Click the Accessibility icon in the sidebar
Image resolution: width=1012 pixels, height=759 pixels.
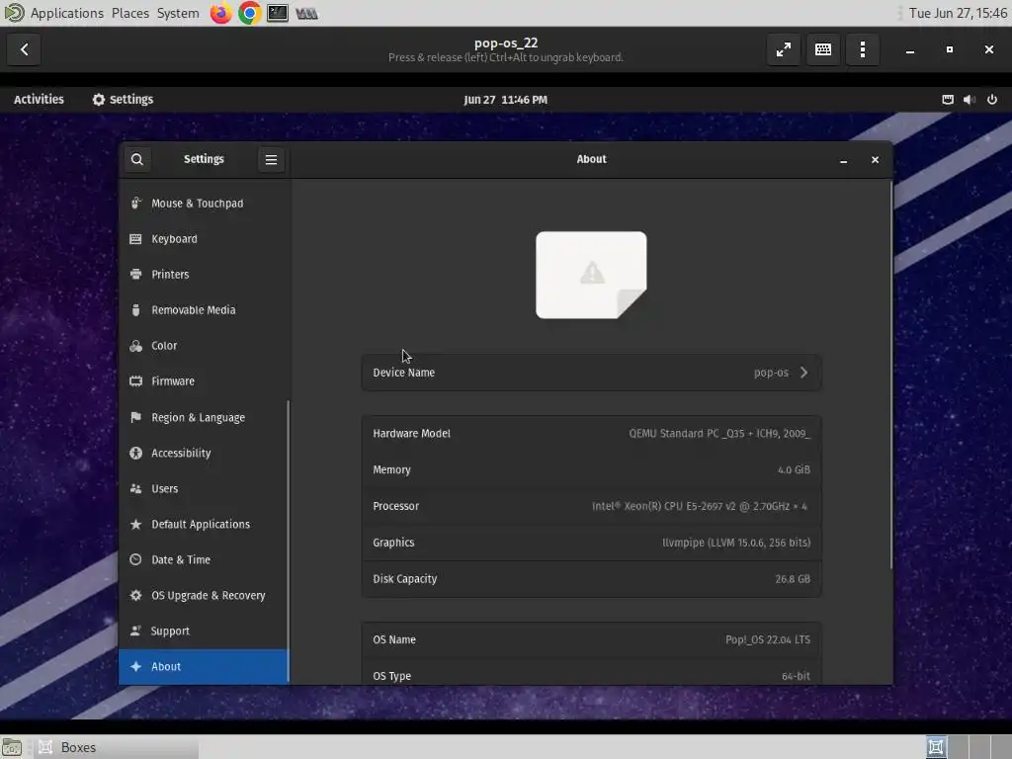click(135, 453)
